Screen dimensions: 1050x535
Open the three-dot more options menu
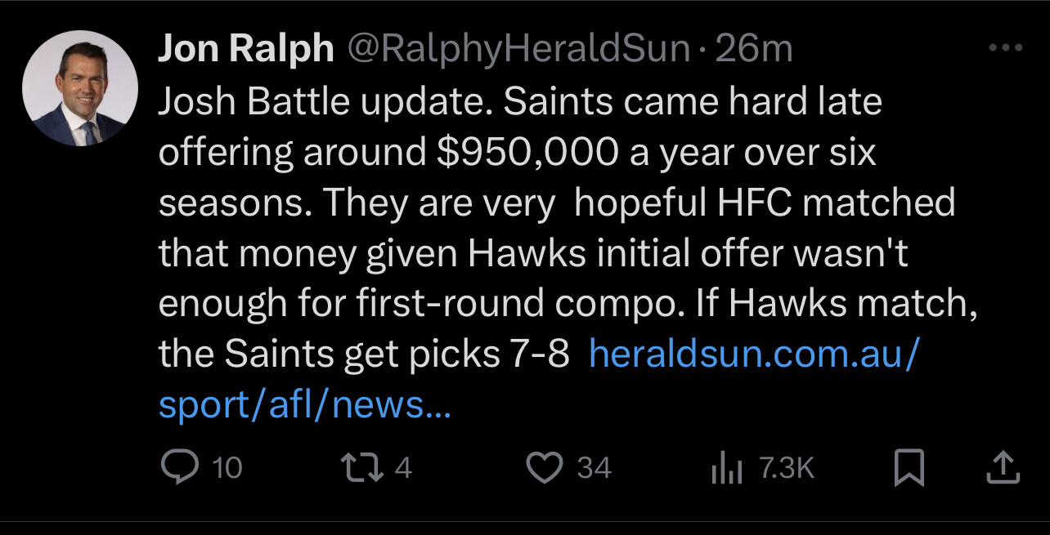(1005, 48)
